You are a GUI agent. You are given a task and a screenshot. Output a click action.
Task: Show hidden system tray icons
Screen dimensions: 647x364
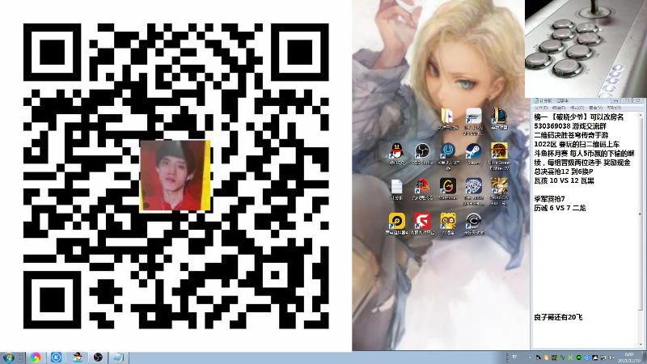pyautogui.click(x=531, y=358)
